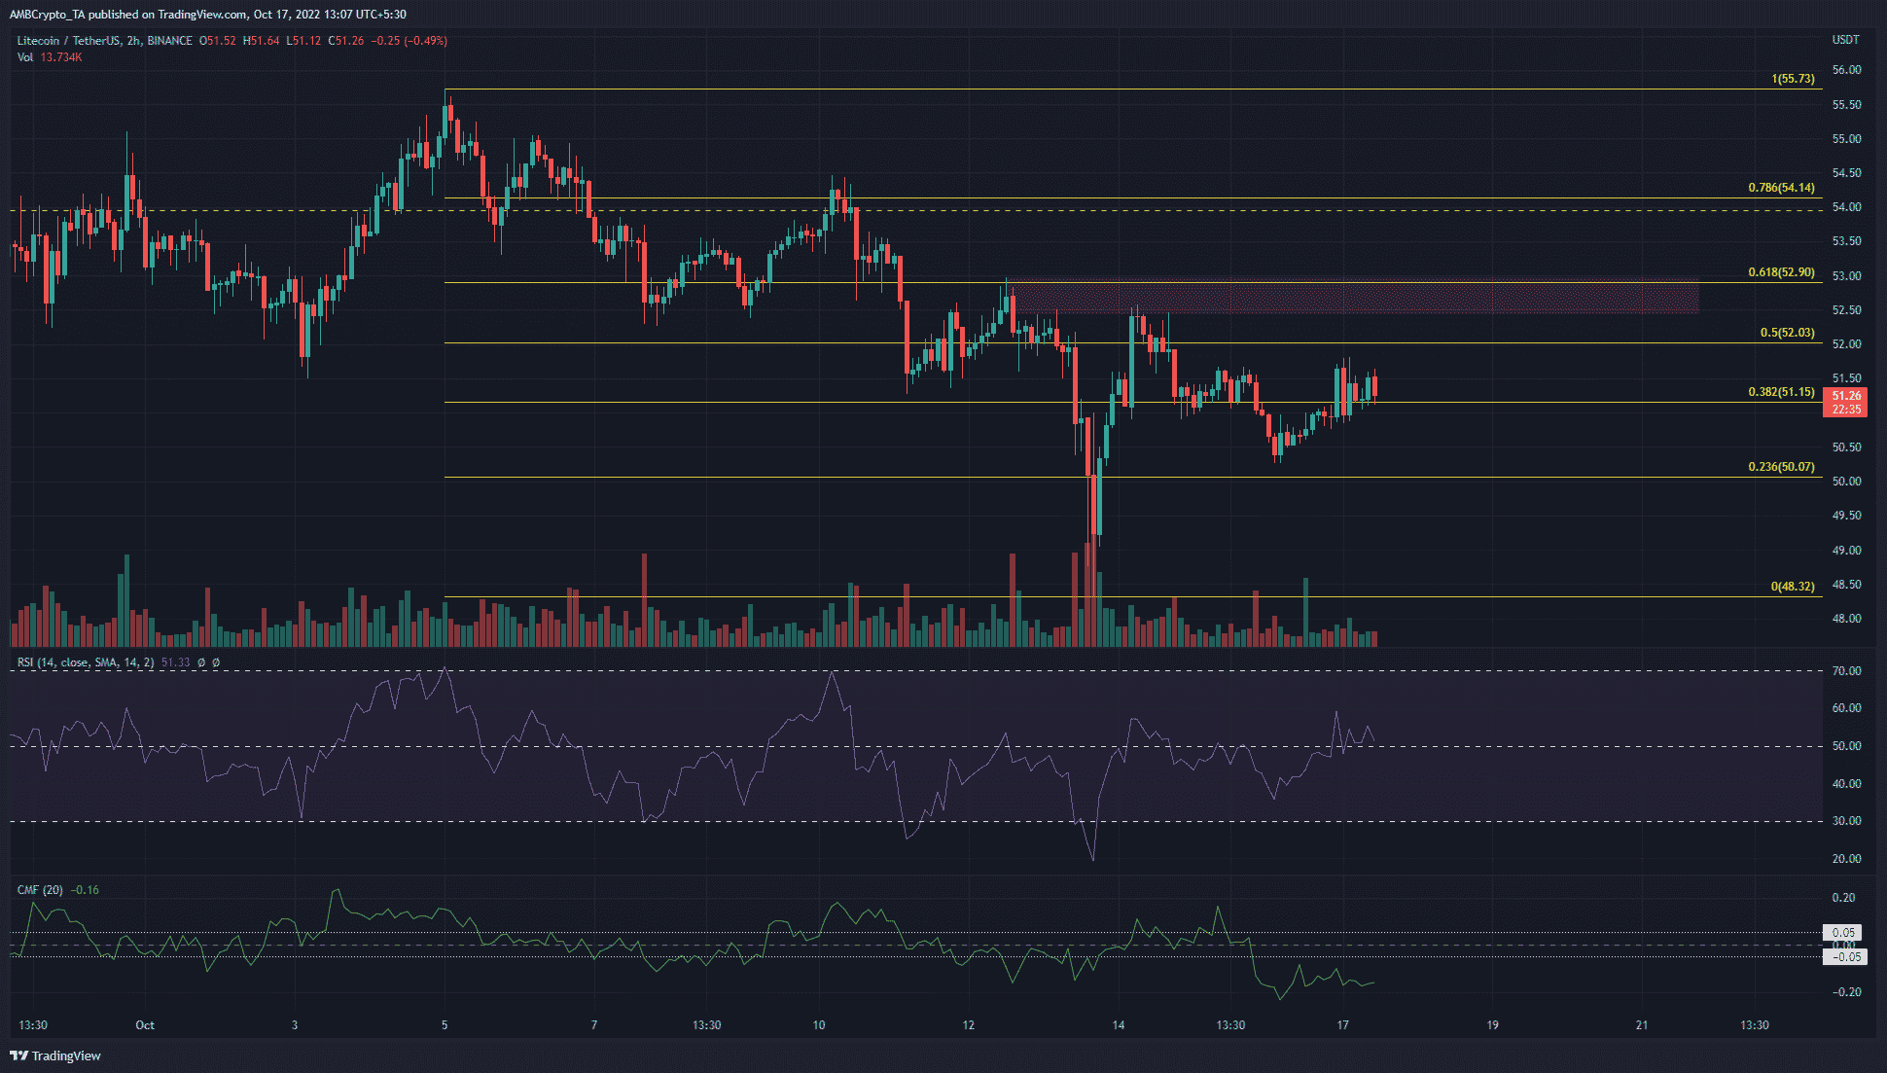This screenshot has height=1073, width=1887.
Task: Click date 5 on the time axis
Action: pyautogui.click(x=445, y=1025)
